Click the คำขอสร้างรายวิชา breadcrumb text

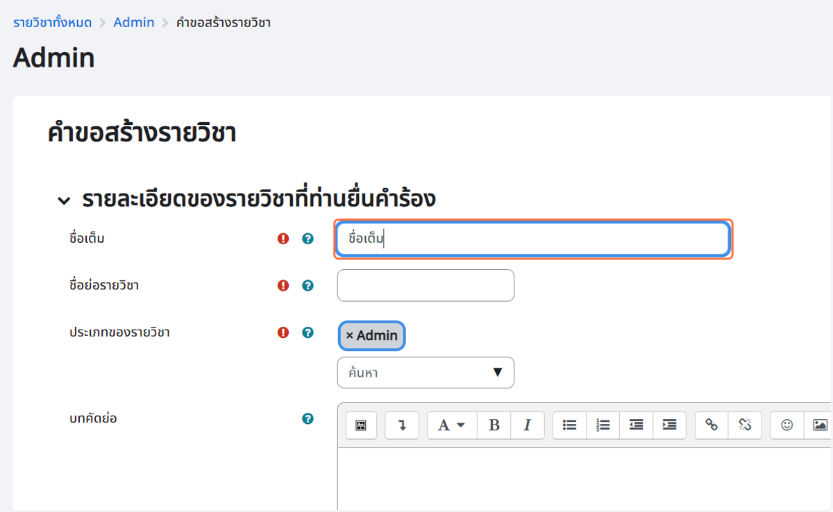click(223, 23)
